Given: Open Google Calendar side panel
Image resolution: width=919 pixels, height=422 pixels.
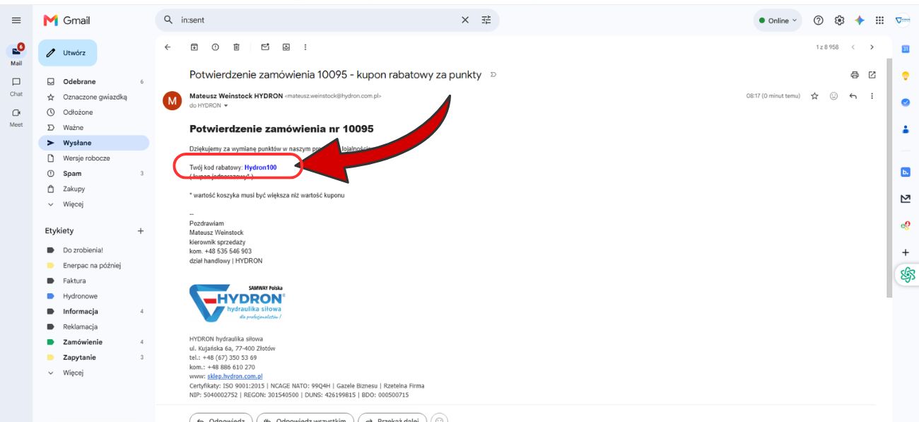Looking at the screenshot, I should point(905,49).
